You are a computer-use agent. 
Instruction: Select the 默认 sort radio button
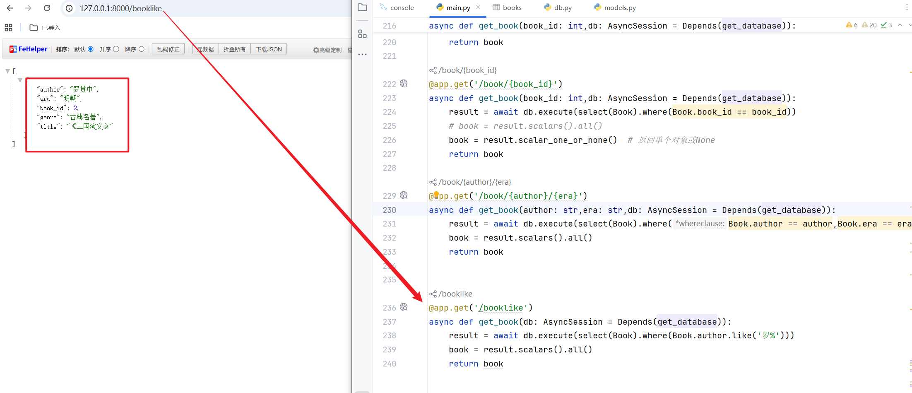tap(91, 49)
